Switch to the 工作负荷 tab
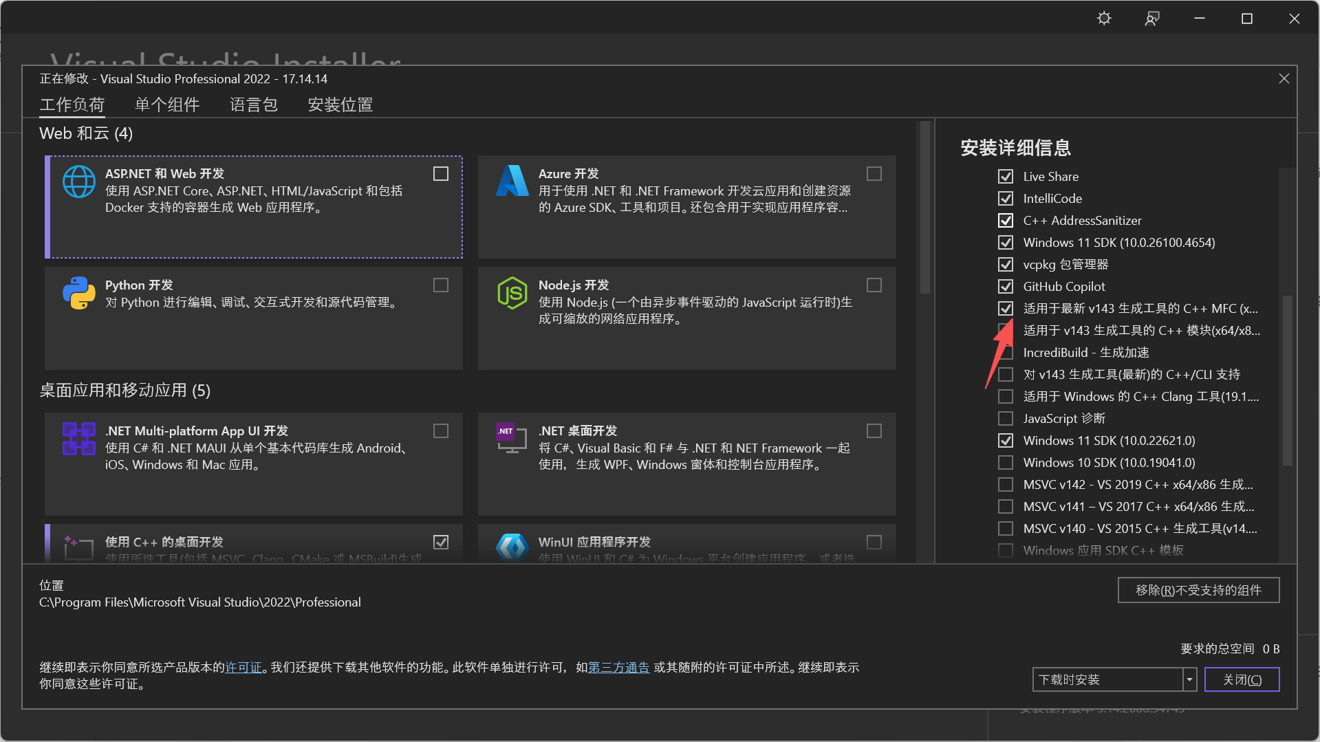 tap(72, 105)
